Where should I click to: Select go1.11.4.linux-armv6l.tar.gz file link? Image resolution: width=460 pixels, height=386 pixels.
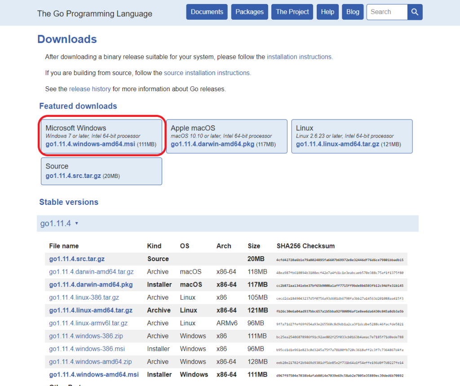coord(88,323)
